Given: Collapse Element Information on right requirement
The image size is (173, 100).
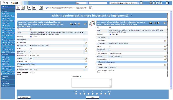Looking at the screenshot, I should (98, 62).
